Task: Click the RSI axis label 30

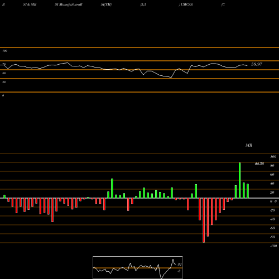Action: 4,82
